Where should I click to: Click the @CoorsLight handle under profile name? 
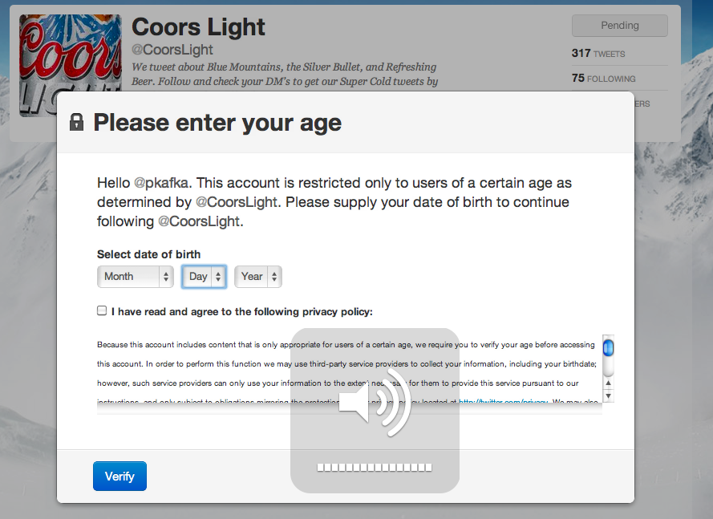pos(172,50)
